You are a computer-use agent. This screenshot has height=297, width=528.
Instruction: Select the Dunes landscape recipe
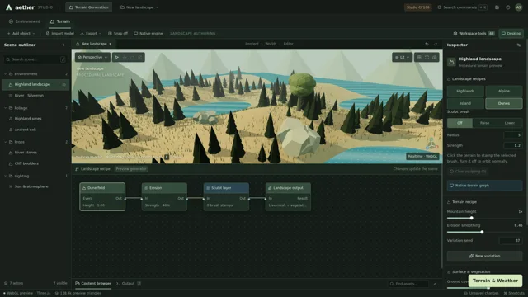tap(504, 103)
